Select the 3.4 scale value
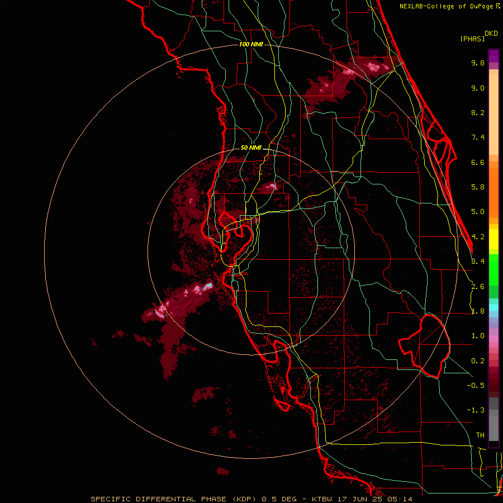The image size is (503, 503). coord(478,262)
